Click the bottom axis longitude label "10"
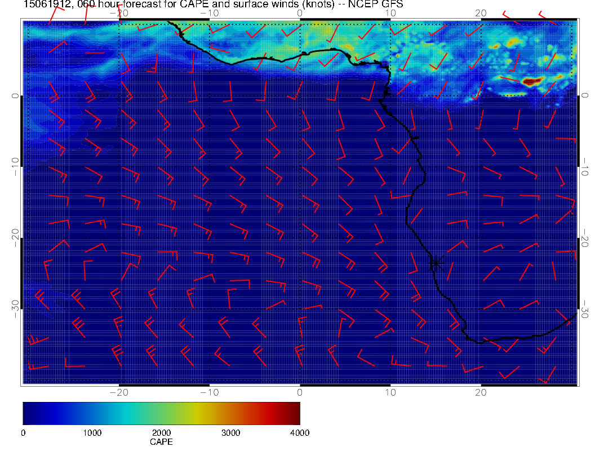Image resolution: width=595 pixels, height=460 pixels. (x=390, y=392)
